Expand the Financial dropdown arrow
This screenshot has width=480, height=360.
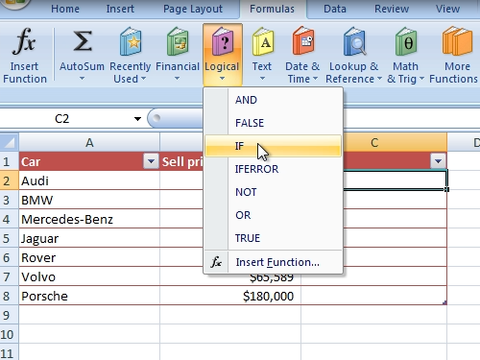coord(177,79)
